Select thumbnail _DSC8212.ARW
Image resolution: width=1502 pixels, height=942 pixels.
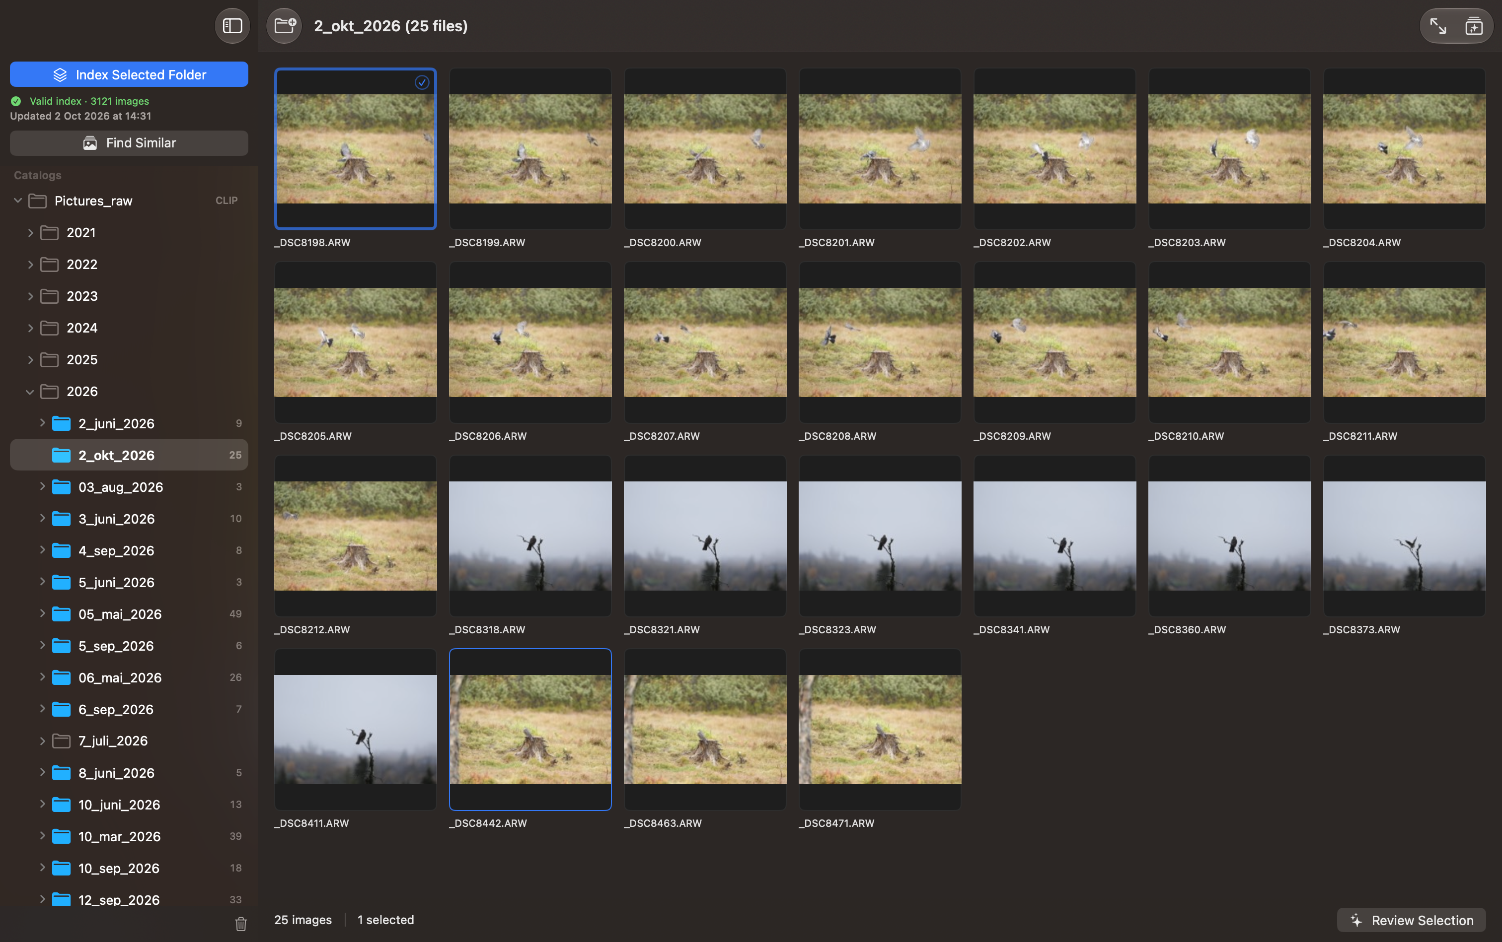(x=356, y=536)
